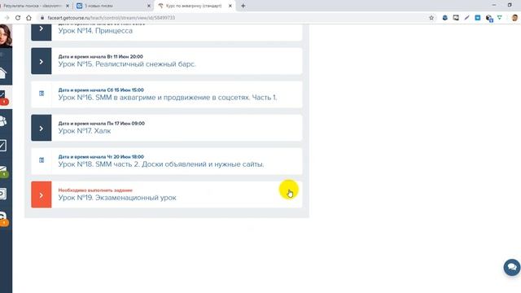Screen dimensions: 521x293
Task: Close the 'Курс по аквагриму' tab
Action: tap(230, 6)
